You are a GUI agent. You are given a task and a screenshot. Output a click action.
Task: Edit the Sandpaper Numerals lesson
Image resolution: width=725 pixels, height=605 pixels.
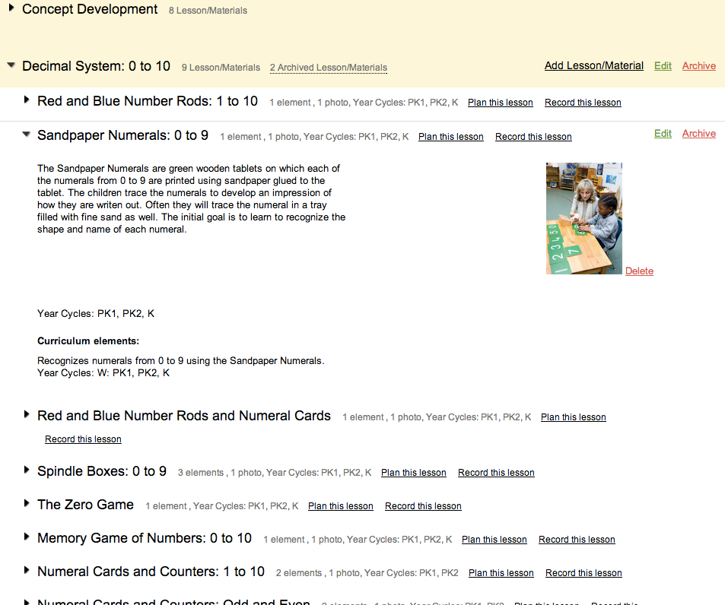(x=663, y=134)
